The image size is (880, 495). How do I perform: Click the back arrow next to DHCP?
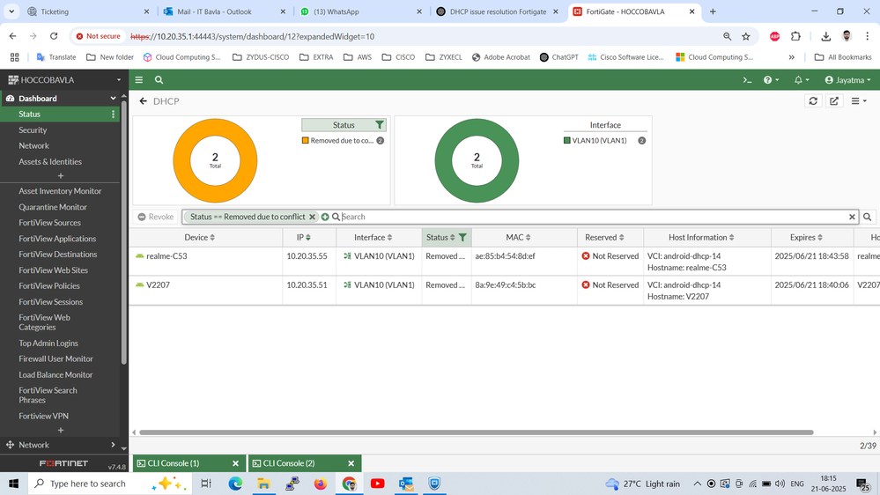[x=144, y=101]
